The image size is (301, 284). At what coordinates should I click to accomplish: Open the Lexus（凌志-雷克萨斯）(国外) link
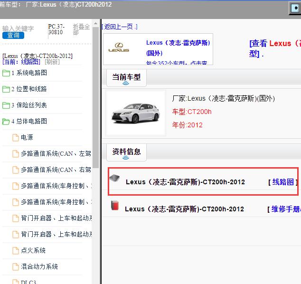click(178, 48)
